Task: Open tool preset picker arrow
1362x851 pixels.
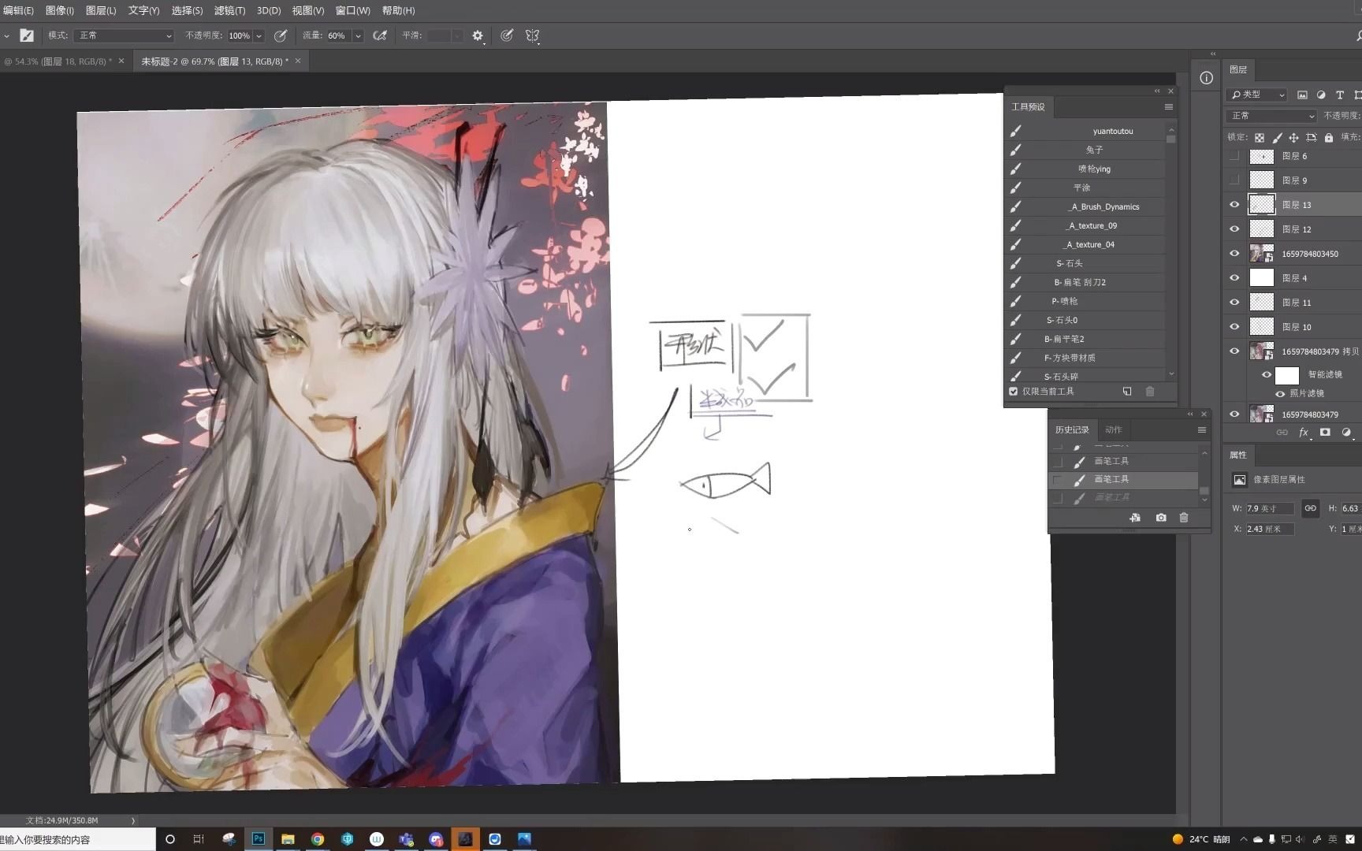Action: click(6, 35)
